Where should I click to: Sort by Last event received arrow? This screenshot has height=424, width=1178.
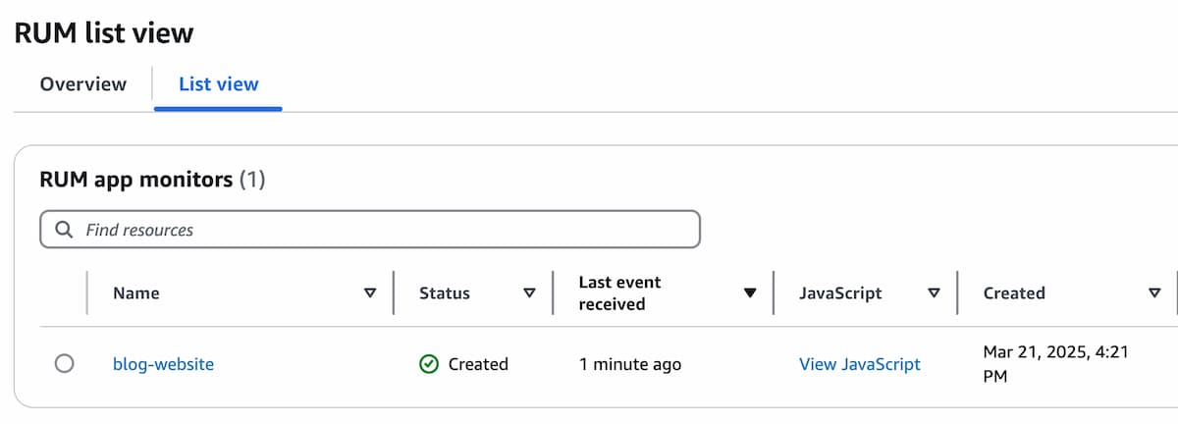point(750,293)
